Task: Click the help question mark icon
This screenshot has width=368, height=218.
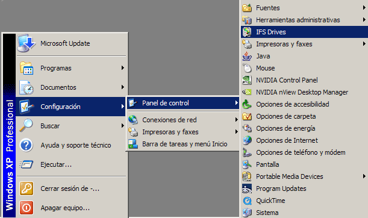Action: (27, 145)
